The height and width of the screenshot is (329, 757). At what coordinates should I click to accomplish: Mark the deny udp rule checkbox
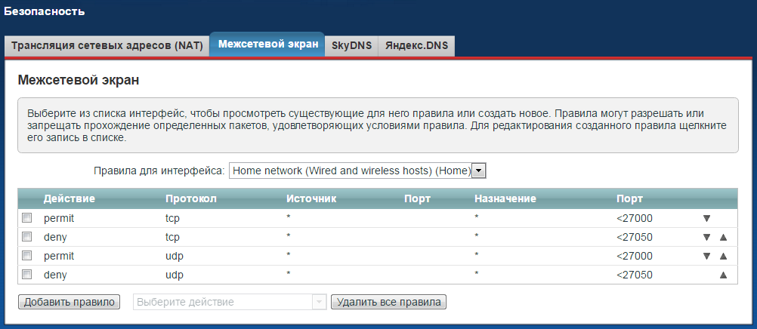pos(27,275)
